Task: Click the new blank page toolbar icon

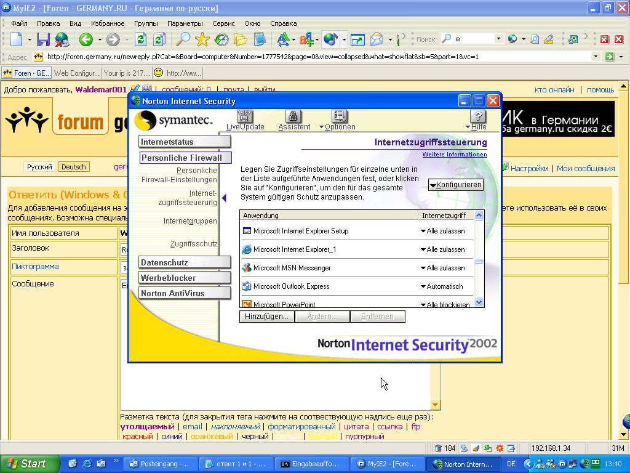Action: (16, 39)
